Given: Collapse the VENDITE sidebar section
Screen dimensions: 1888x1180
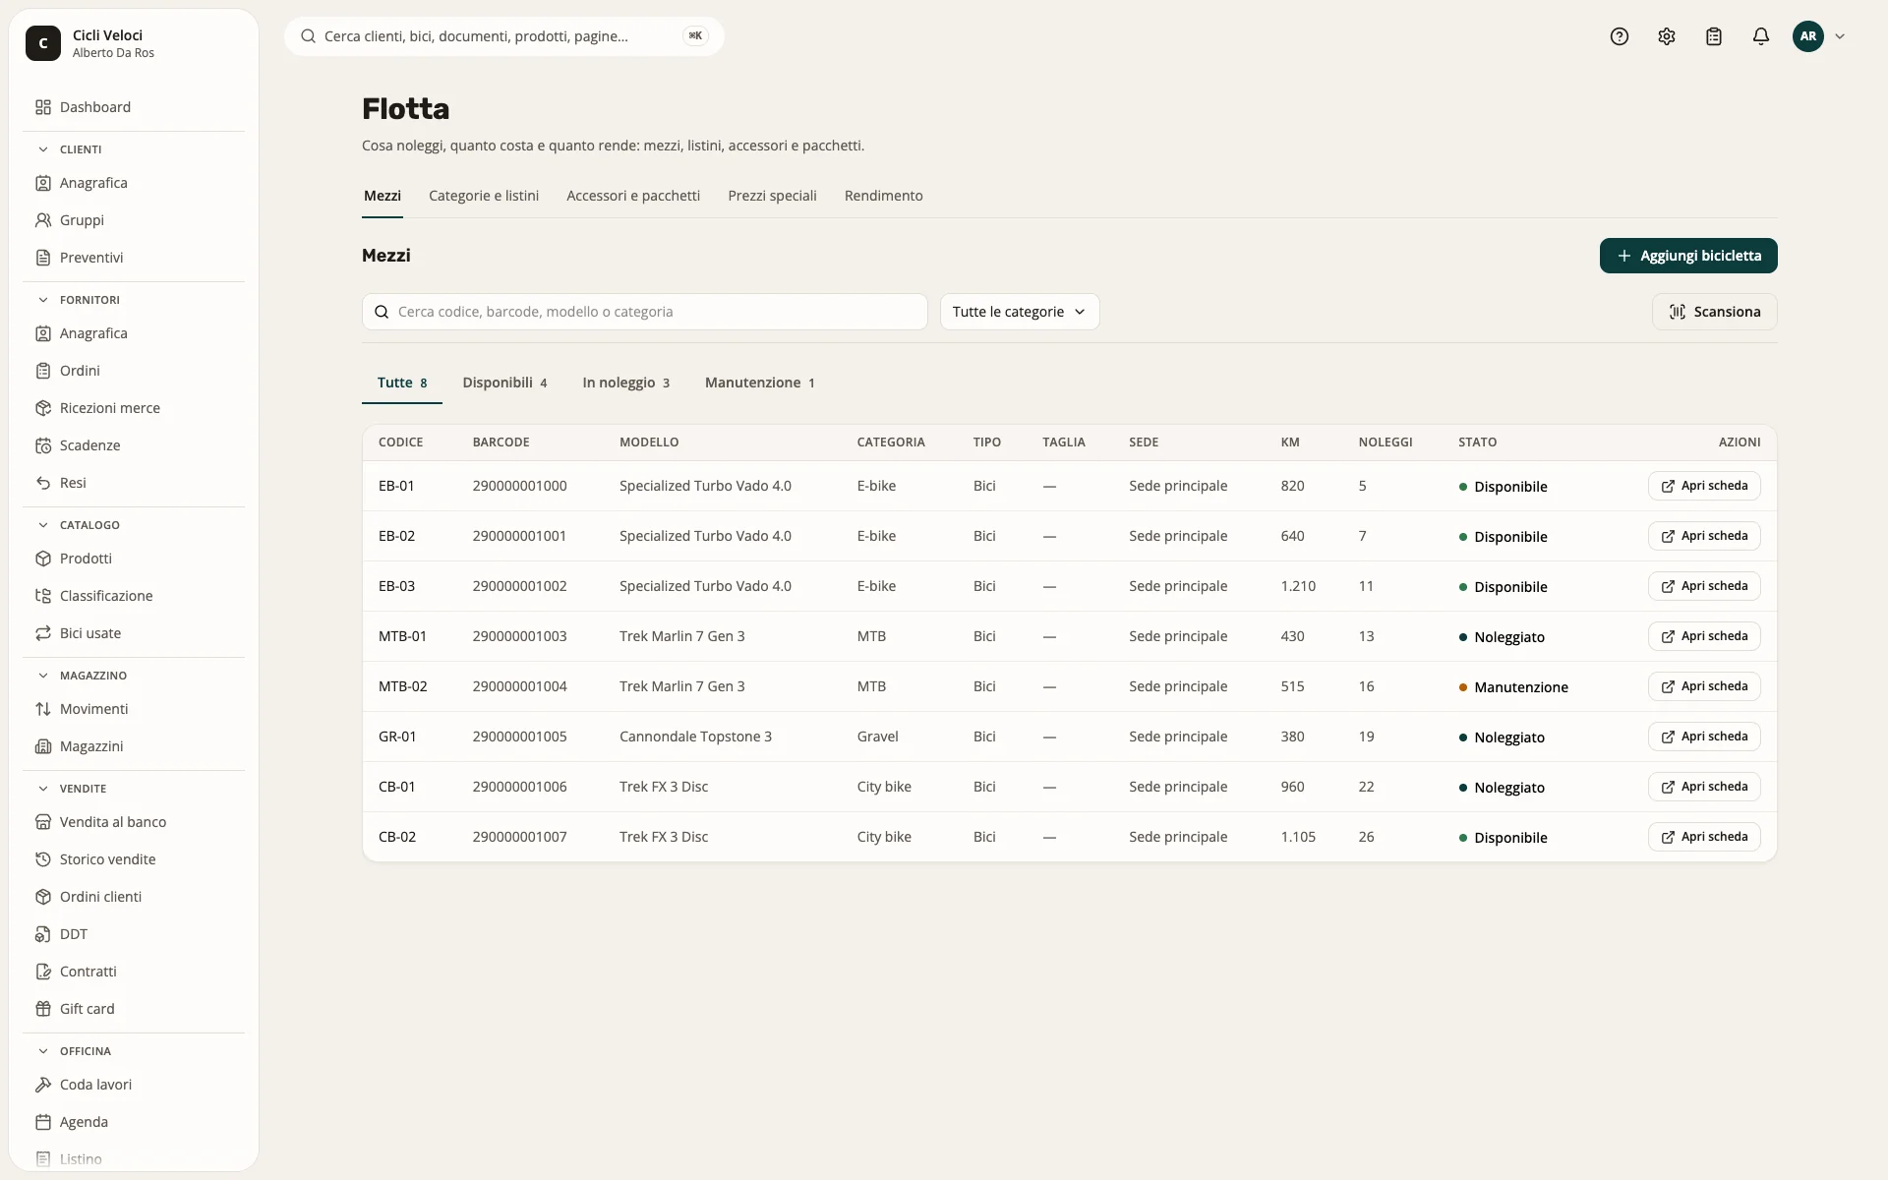Looking at the screenshot, I should coord(43,789).
